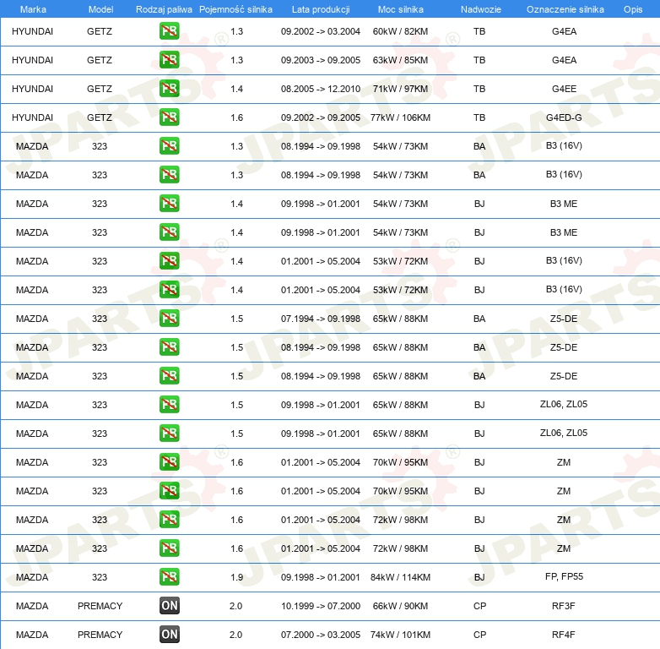Click the 09.2003 -> 09.2005 production years cell
Screen dimensions: 660x649
click(321, 60)
